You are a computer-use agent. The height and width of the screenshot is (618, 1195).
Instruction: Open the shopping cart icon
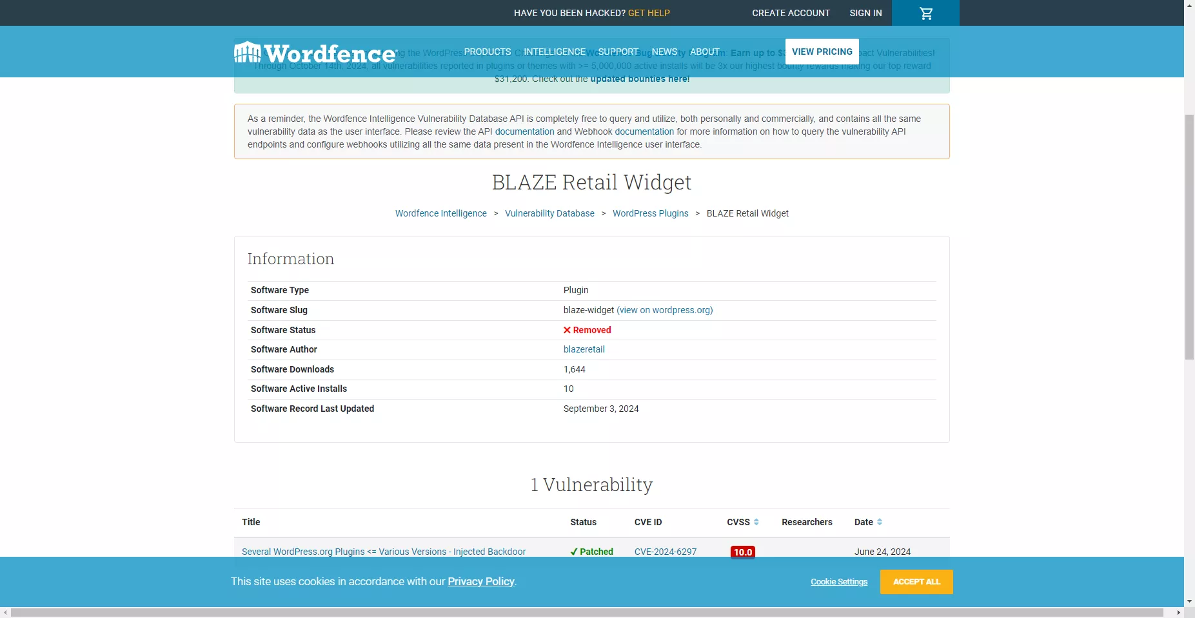[926, 13]
